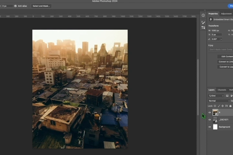Image resolution: width=233 pixels, height=155 pixels.
Task: Select the Background layer thumbnail
Action: [x=215, y=127]
